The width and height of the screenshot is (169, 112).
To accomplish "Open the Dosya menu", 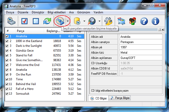I will click(x=10, y=12).
